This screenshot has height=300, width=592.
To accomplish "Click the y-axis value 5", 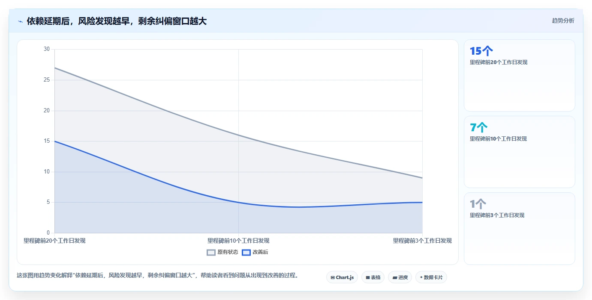I will [48, 202].
